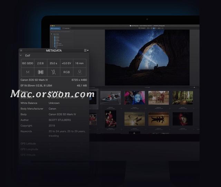
Task: Select the boat thumbnail in the filmstrip
Action: click(x=110, y=98)
